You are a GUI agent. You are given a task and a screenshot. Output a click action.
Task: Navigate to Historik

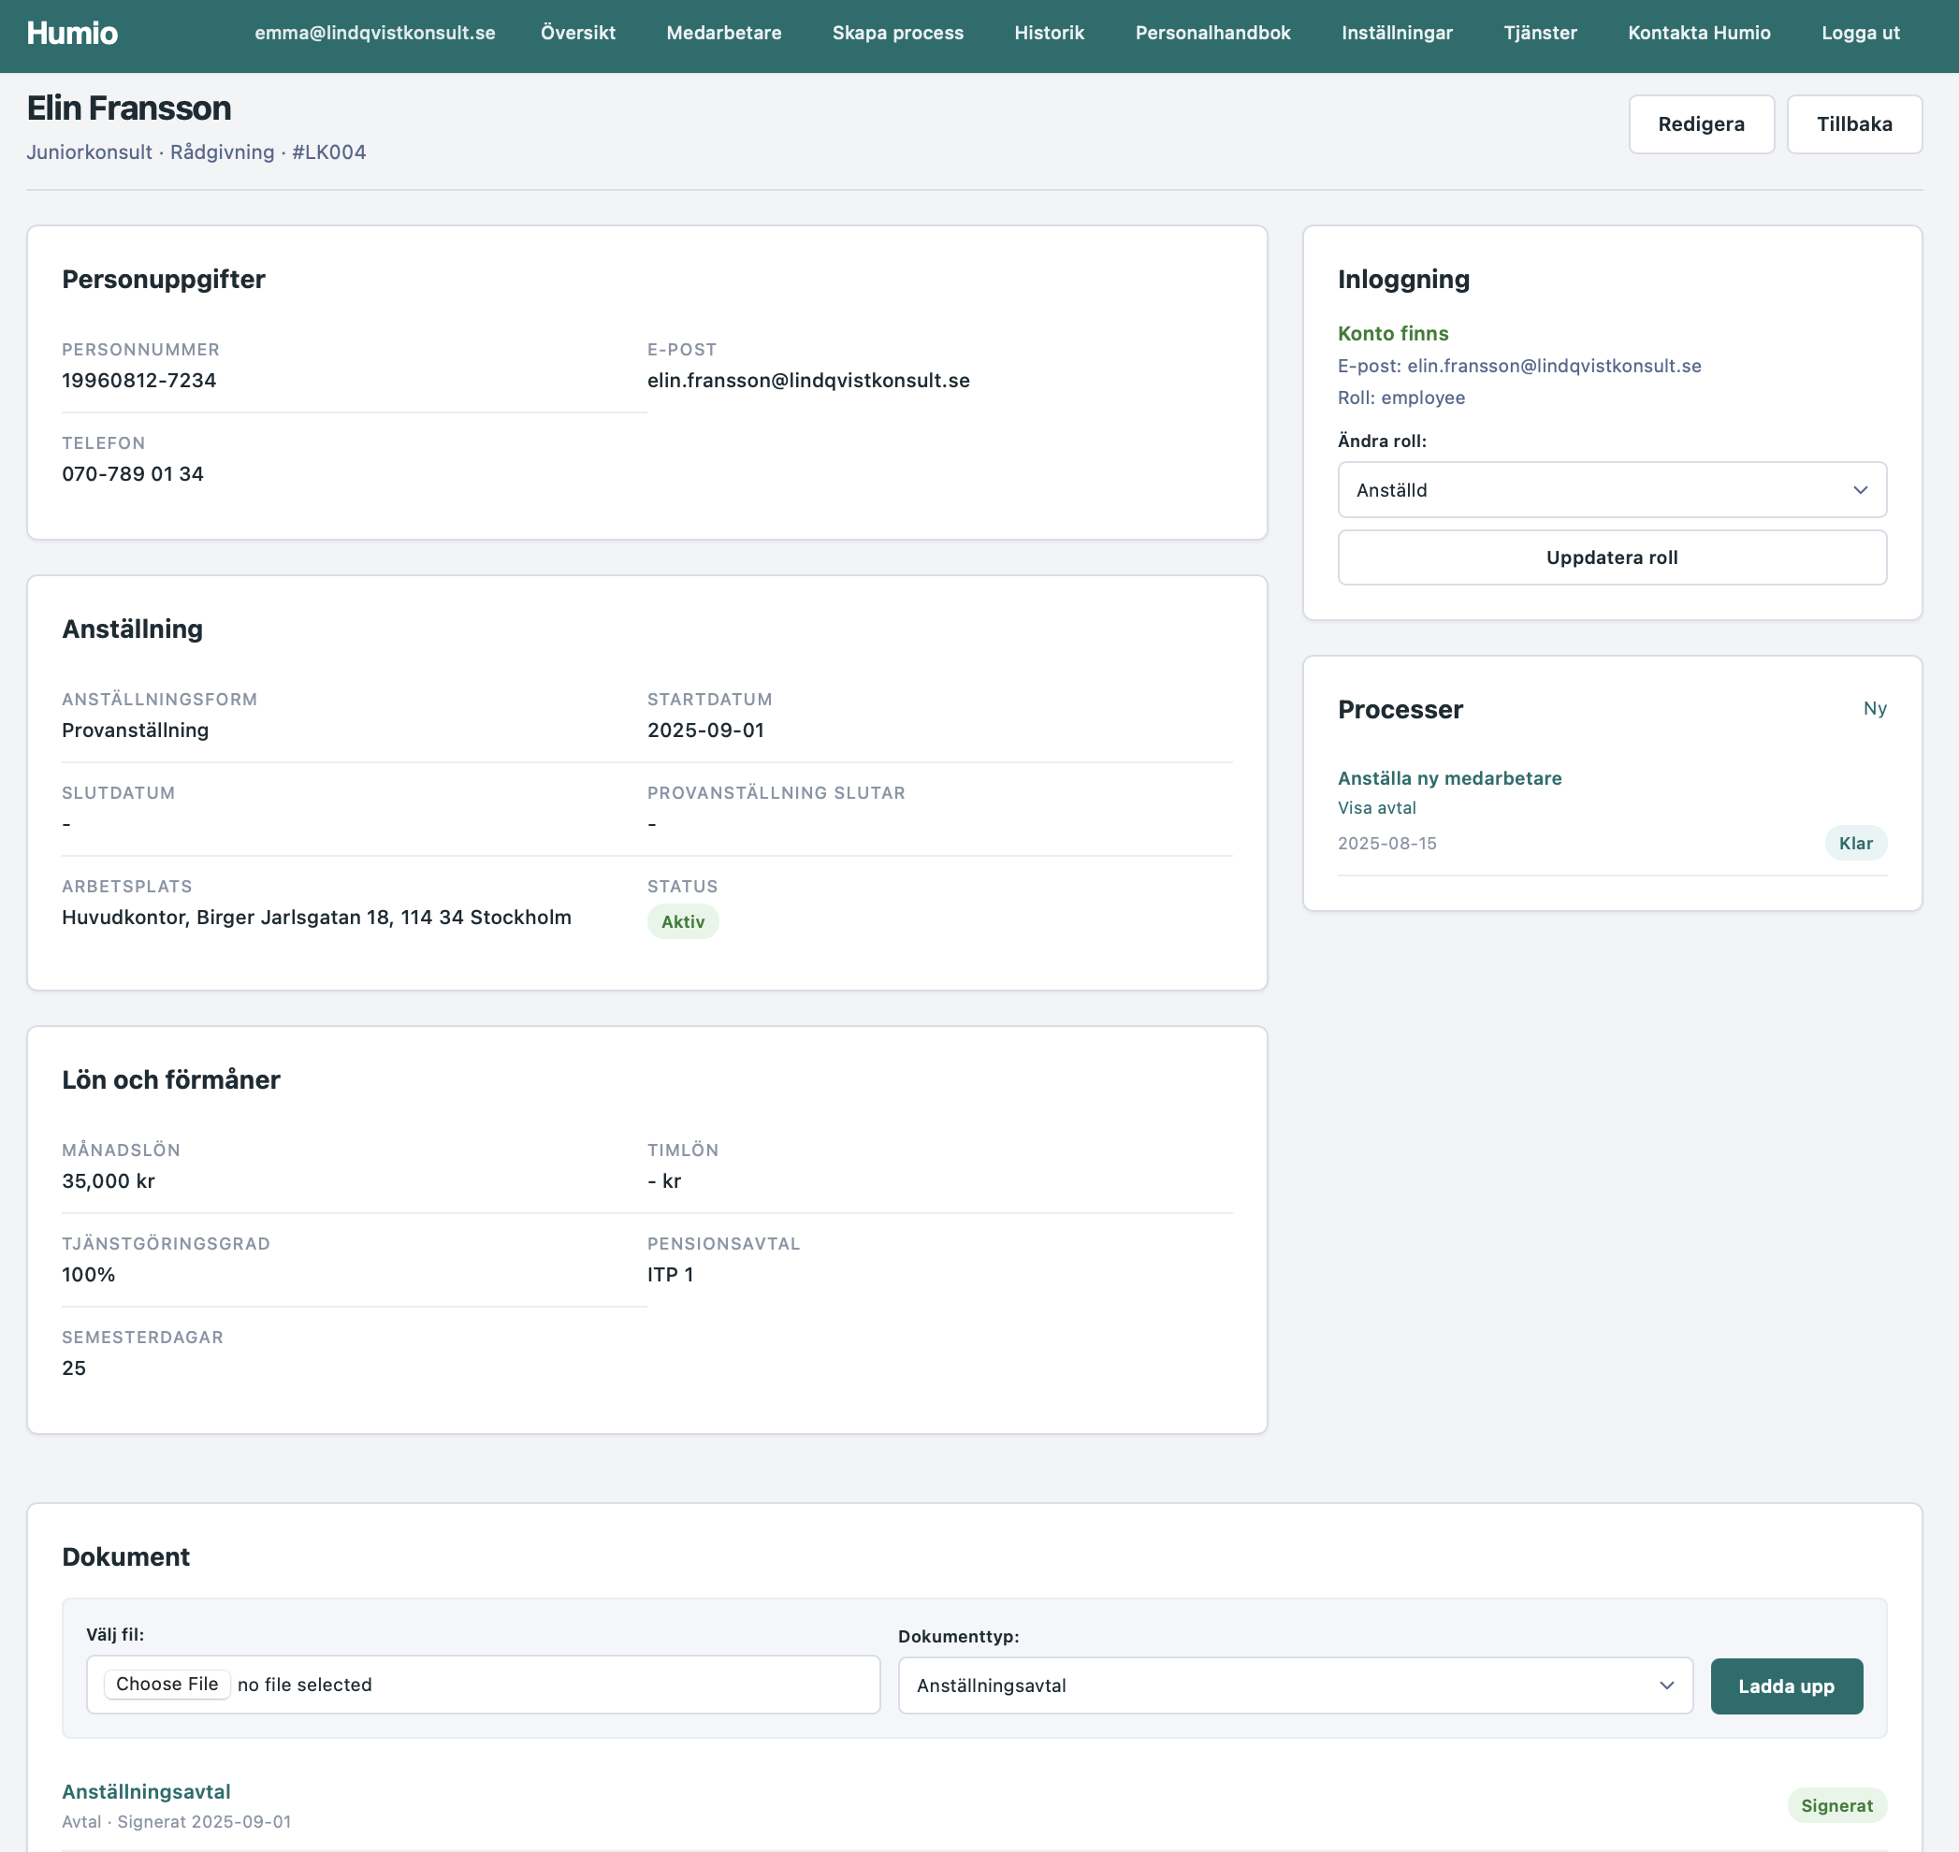click(1049, 33)
